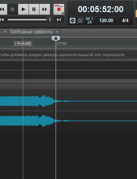The image size is (137, 179).
Task: Open the Свободные эффекты dropdown
Action: (34, 32)
